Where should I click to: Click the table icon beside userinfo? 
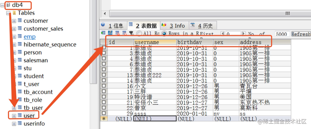pyautogui.click(x=20, y=123)
